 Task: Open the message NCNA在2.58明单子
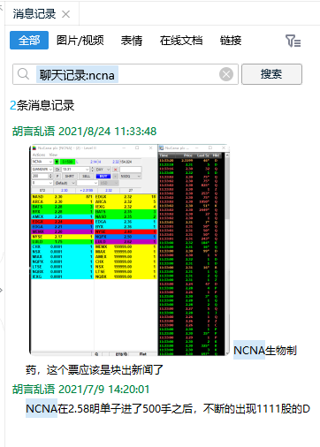(x=168, y=409)
